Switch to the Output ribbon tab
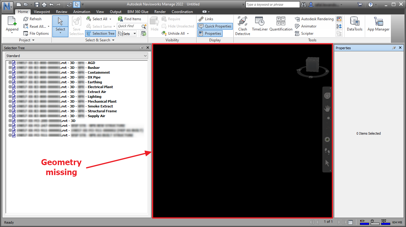This screenshot has width=406, height=227. pyautogui.click(x=116, y=12)
